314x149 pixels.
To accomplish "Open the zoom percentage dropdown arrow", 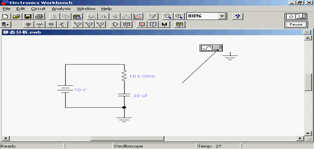I will pyautogui.click(x=222, y=16).
